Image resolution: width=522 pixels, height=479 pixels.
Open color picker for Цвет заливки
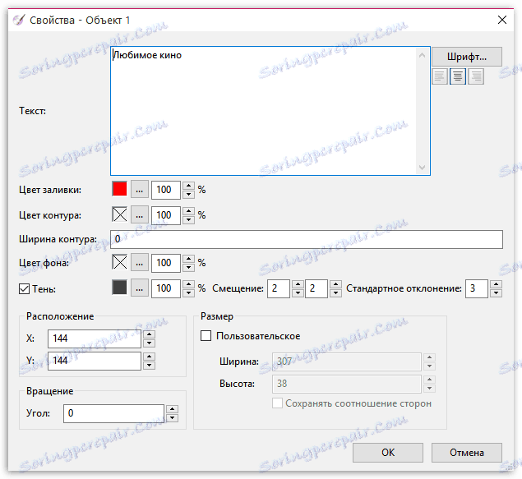pyautogui.click(x=139, y=190)
